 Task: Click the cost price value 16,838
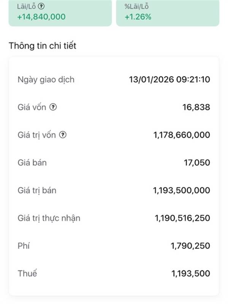pyautogui.click(x=196, y=108)
